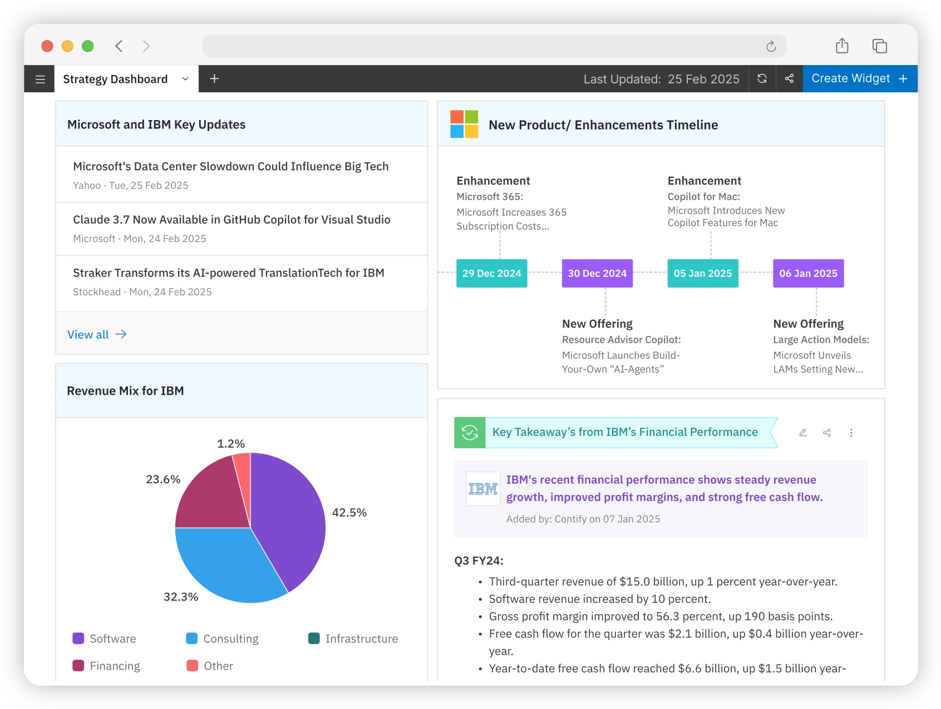Toggle Software legend item in chart

[x=105, y=638]
